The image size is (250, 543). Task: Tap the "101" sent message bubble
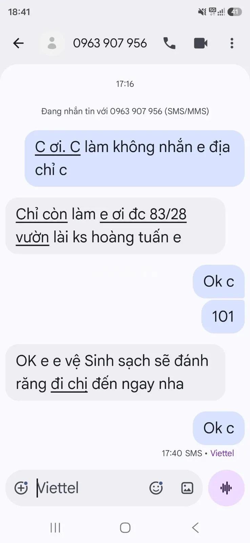coord(223,316)
